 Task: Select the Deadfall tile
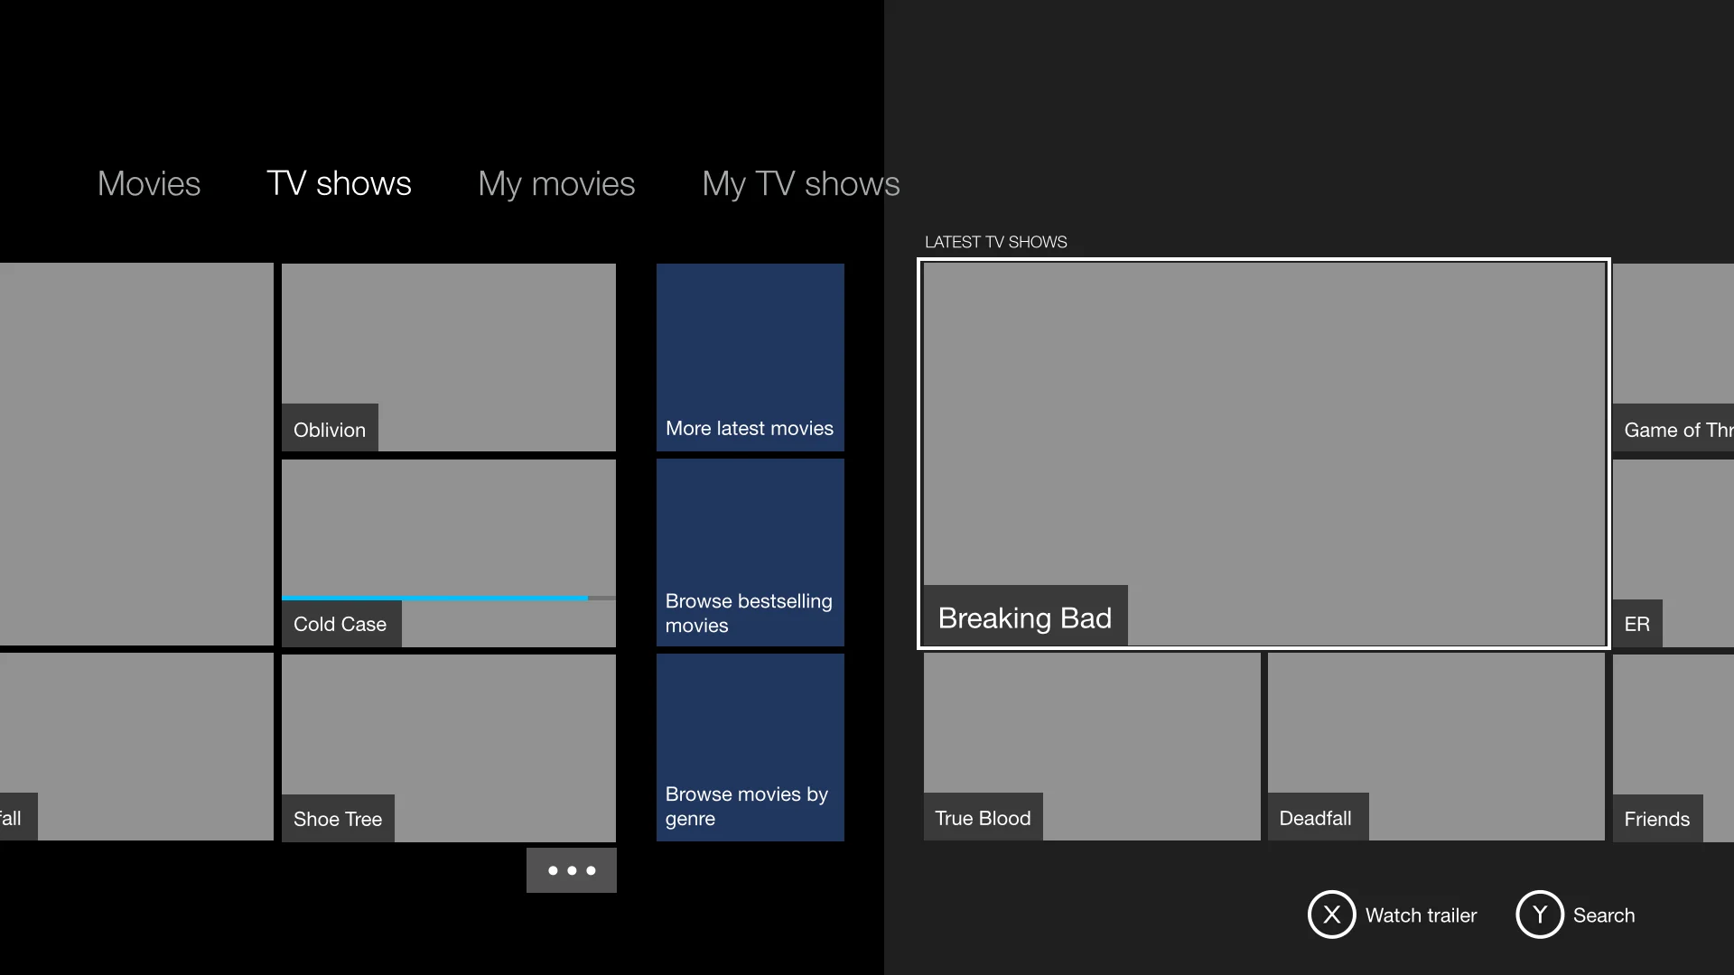pos(1435,747)
